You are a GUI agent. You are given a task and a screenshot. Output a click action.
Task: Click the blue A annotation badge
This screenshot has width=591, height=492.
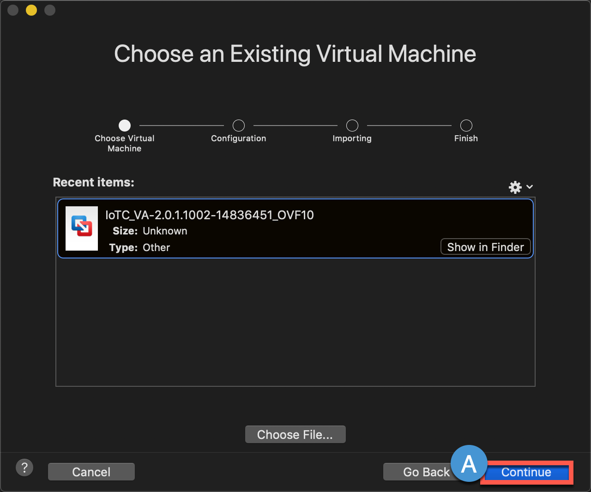point(469,463)
